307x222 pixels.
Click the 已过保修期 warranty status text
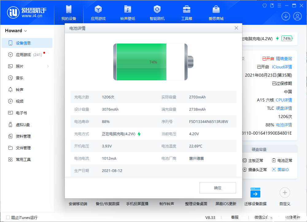tap(282, 83)
